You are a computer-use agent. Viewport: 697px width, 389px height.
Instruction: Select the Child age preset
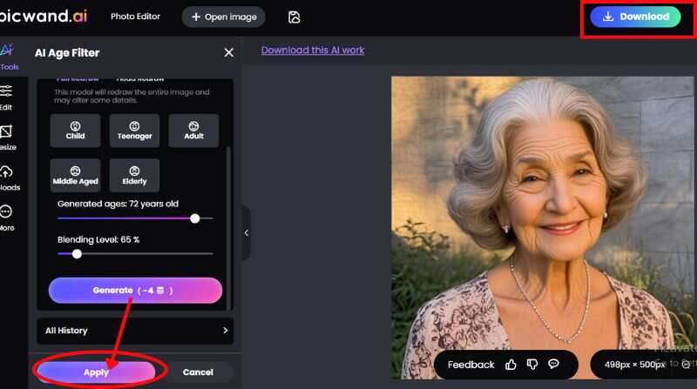point(75,131)
